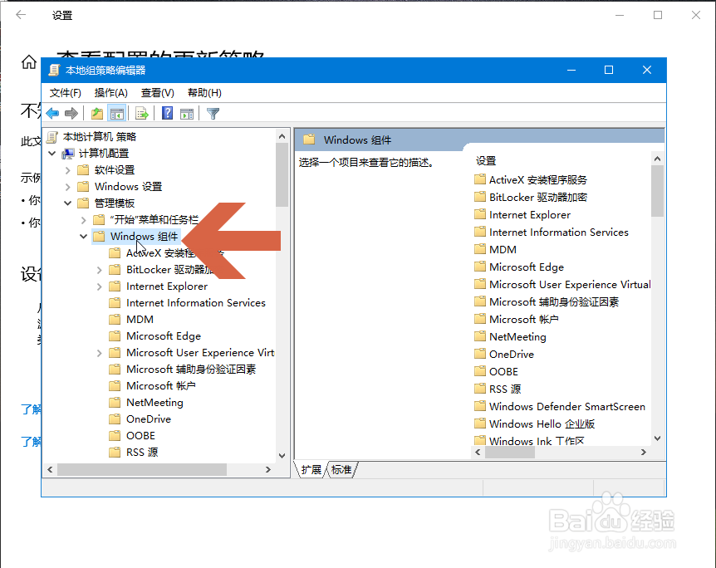The image size is (716, 568).
Task: Expand the BitLocker 驱动器加密 tree node
Action: tap(99, 270)
